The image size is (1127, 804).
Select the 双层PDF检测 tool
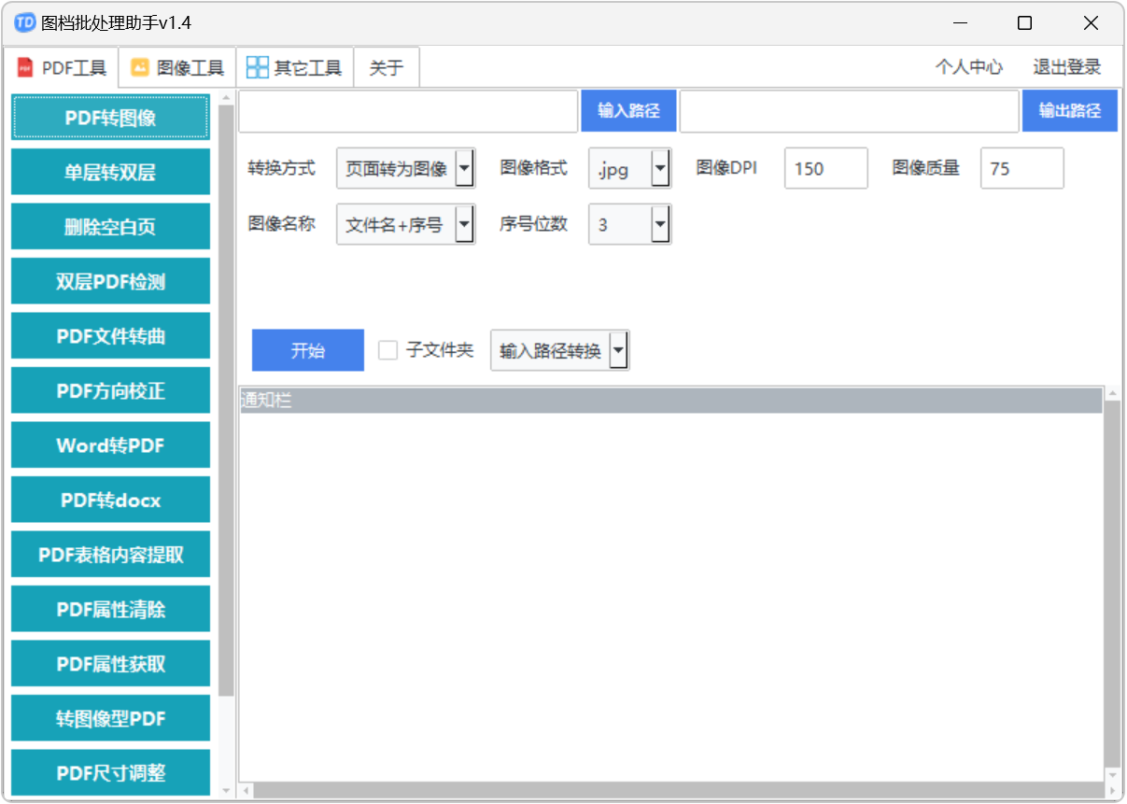110,282
